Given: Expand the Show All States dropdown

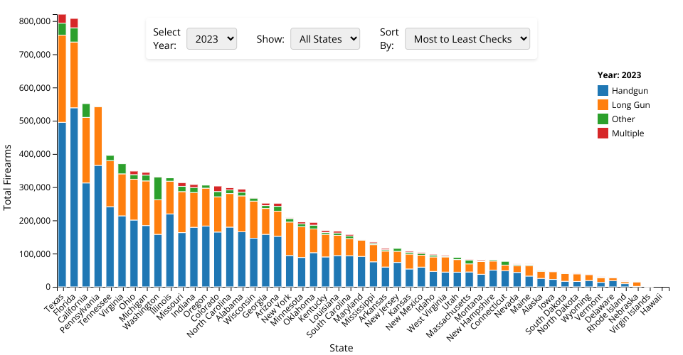Looking at the screenshot, I should point(325,39).
